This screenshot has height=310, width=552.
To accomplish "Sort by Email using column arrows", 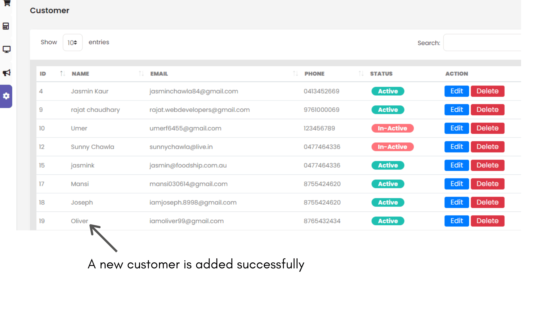I will pos(295,74).
